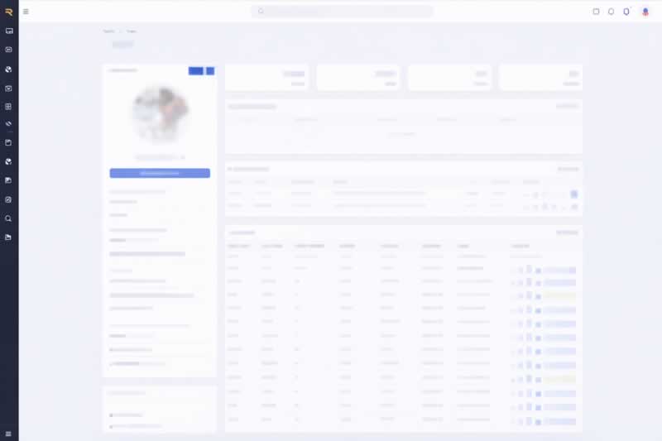
Task: Click the blue action icon in the middle table's first row
Action: tap(574, 194)
